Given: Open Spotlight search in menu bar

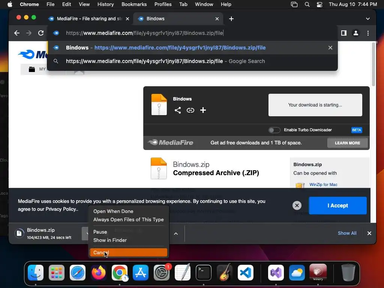Looking at the screenshot, I should coord(307,4).
